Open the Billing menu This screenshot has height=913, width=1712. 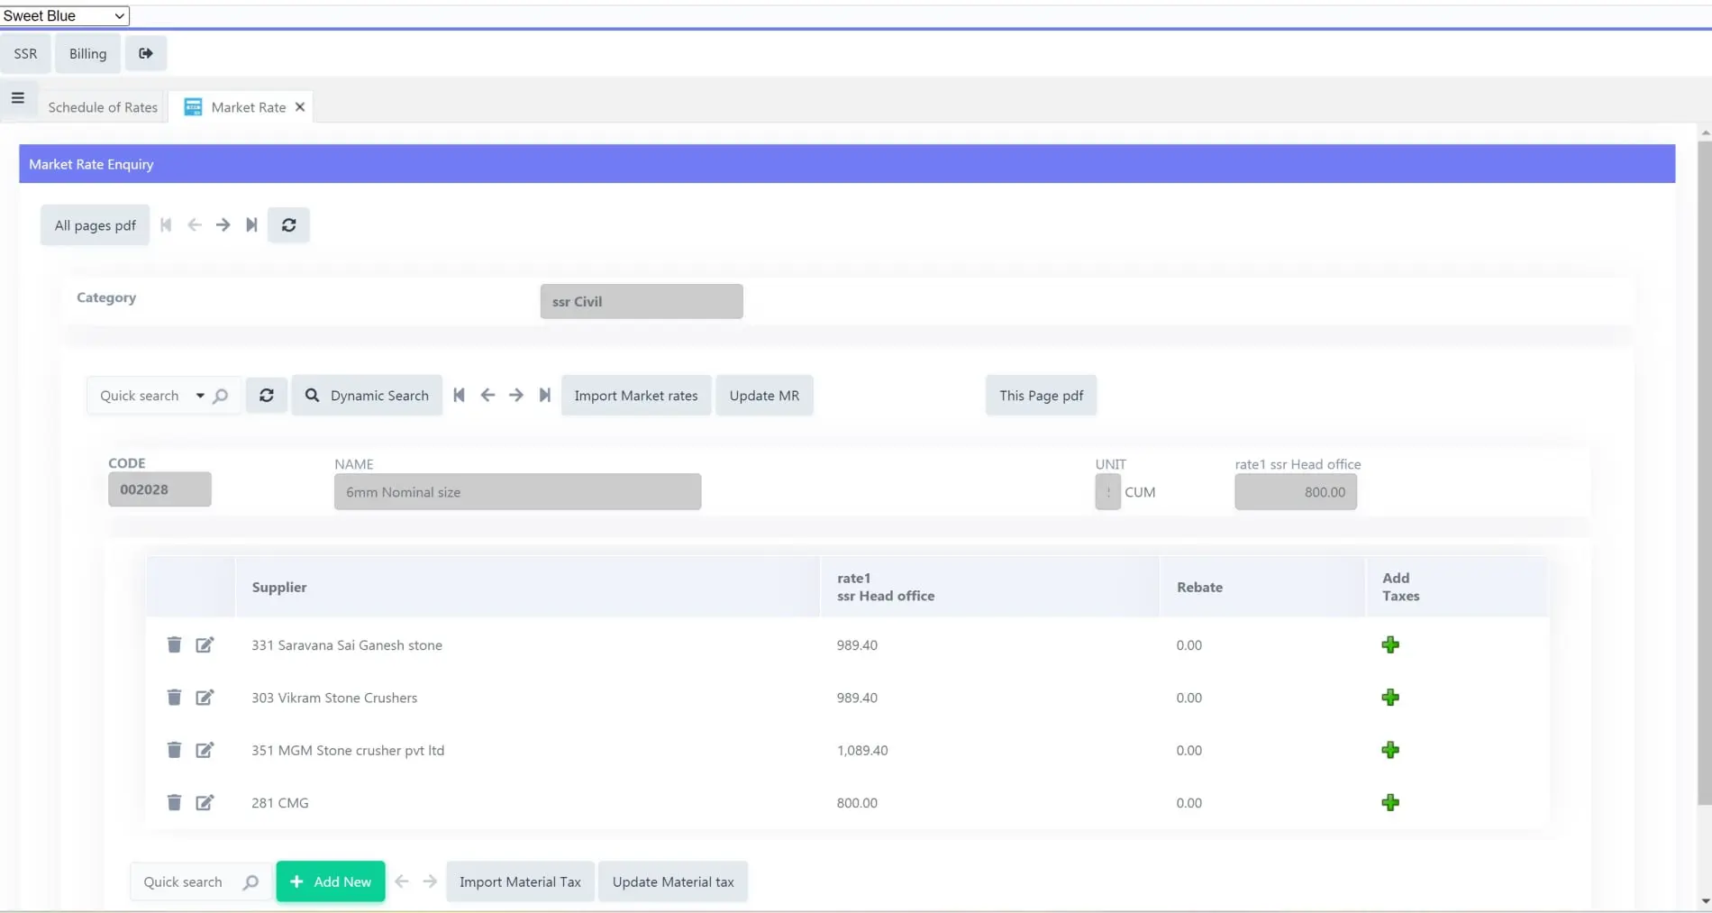[x=87, y=53]
